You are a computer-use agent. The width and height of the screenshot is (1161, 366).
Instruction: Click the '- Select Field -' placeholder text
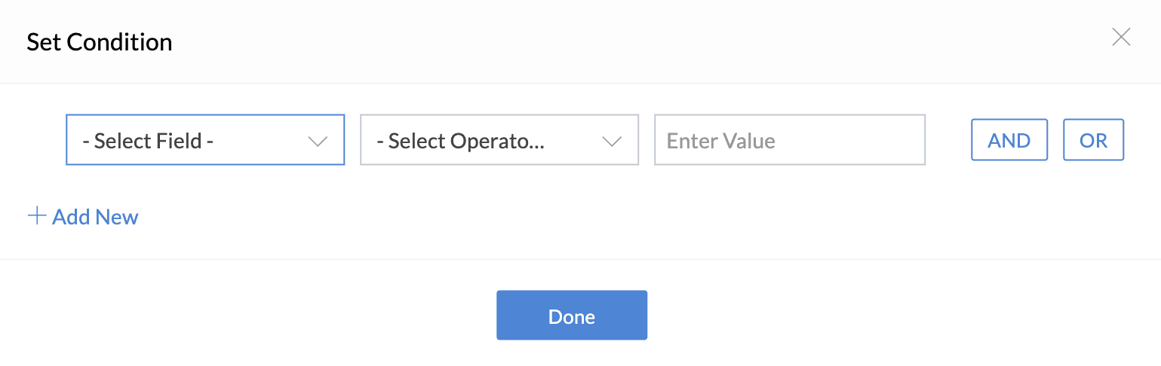(148, 141)
